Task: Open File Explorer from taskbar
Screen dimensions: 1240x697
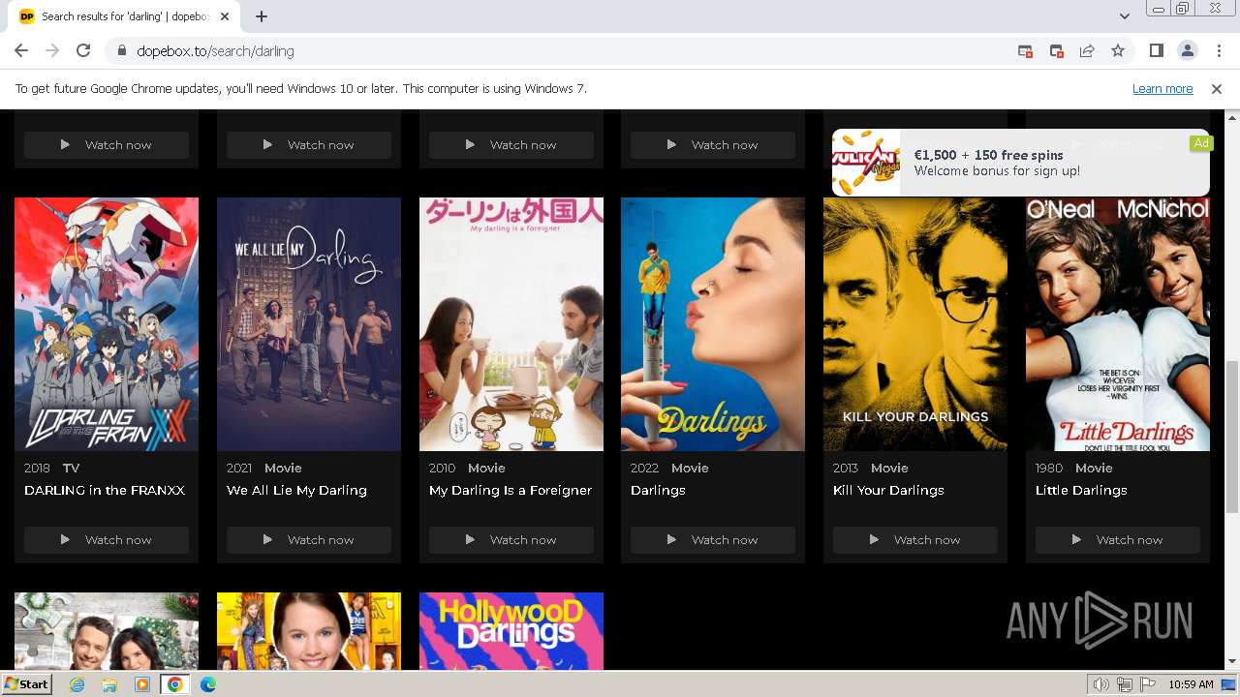Action: (x=109, y=684)
